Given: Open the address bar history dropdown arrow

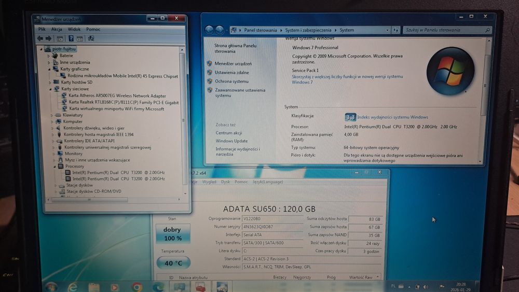Looking at the screenshot, I should (x=387, y=30).
